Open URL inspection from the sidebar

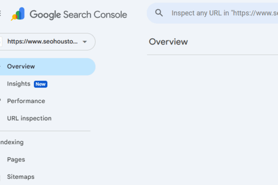point(29,118)
